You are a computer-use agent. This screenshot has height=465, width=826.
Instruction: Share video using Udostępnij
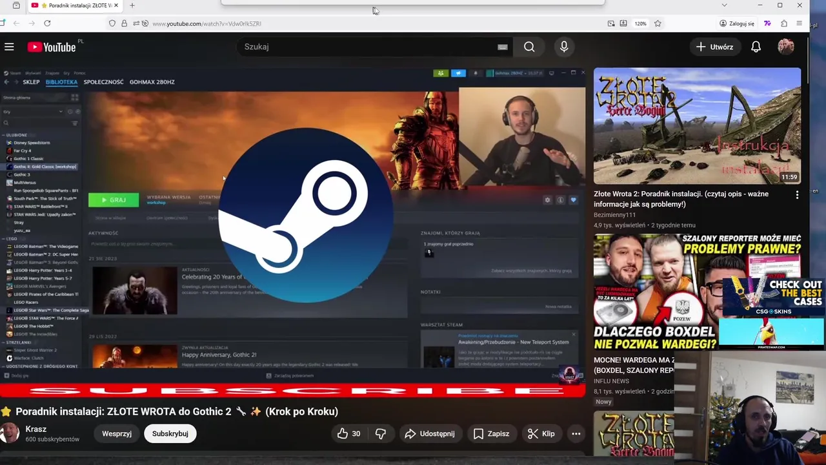[x=430, y=433]
